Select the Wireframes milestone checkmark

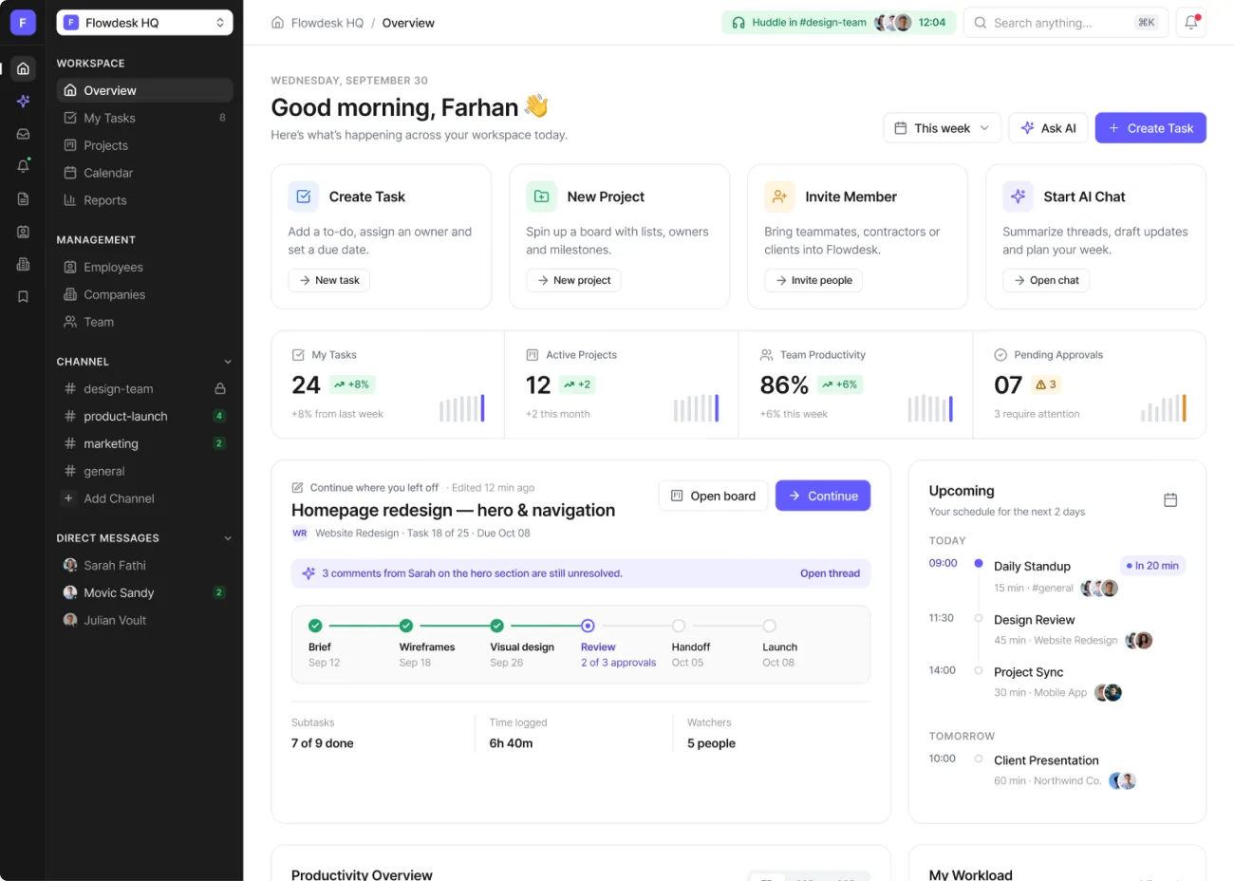click(x=406, y=626)
